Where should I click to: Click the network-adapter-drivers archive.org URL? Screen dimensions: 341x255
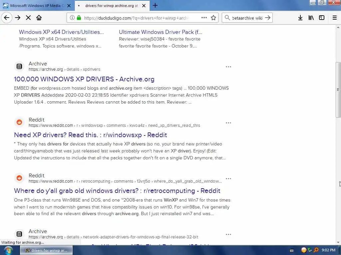pos(113,237)
